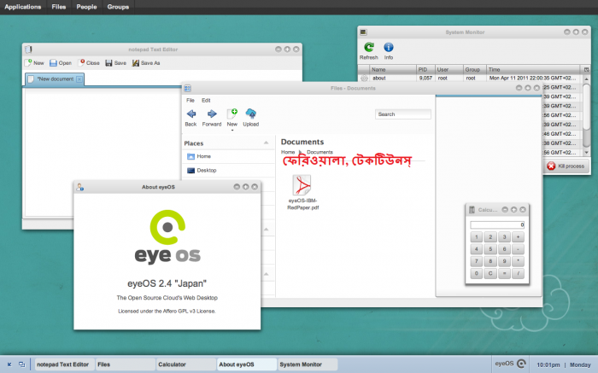This screenshot has height=373, width=598.
Task: Click the notepad window title icon
Action: [x=28, y=50]
